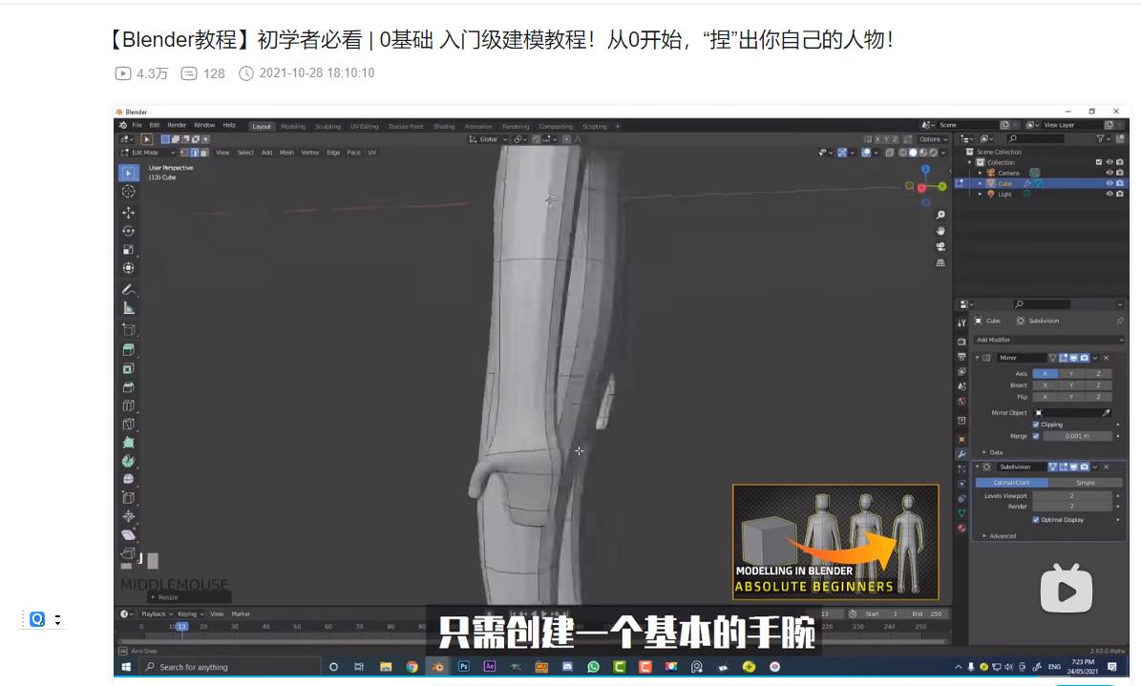Image resolution: width=1141 pixels, height=686 pixels.
Task: Select the Poly Build tool
Action: pyautogui.click(x=128, y=443)
